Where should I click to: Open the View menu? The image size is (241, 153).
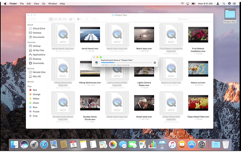tap(37, 3)
